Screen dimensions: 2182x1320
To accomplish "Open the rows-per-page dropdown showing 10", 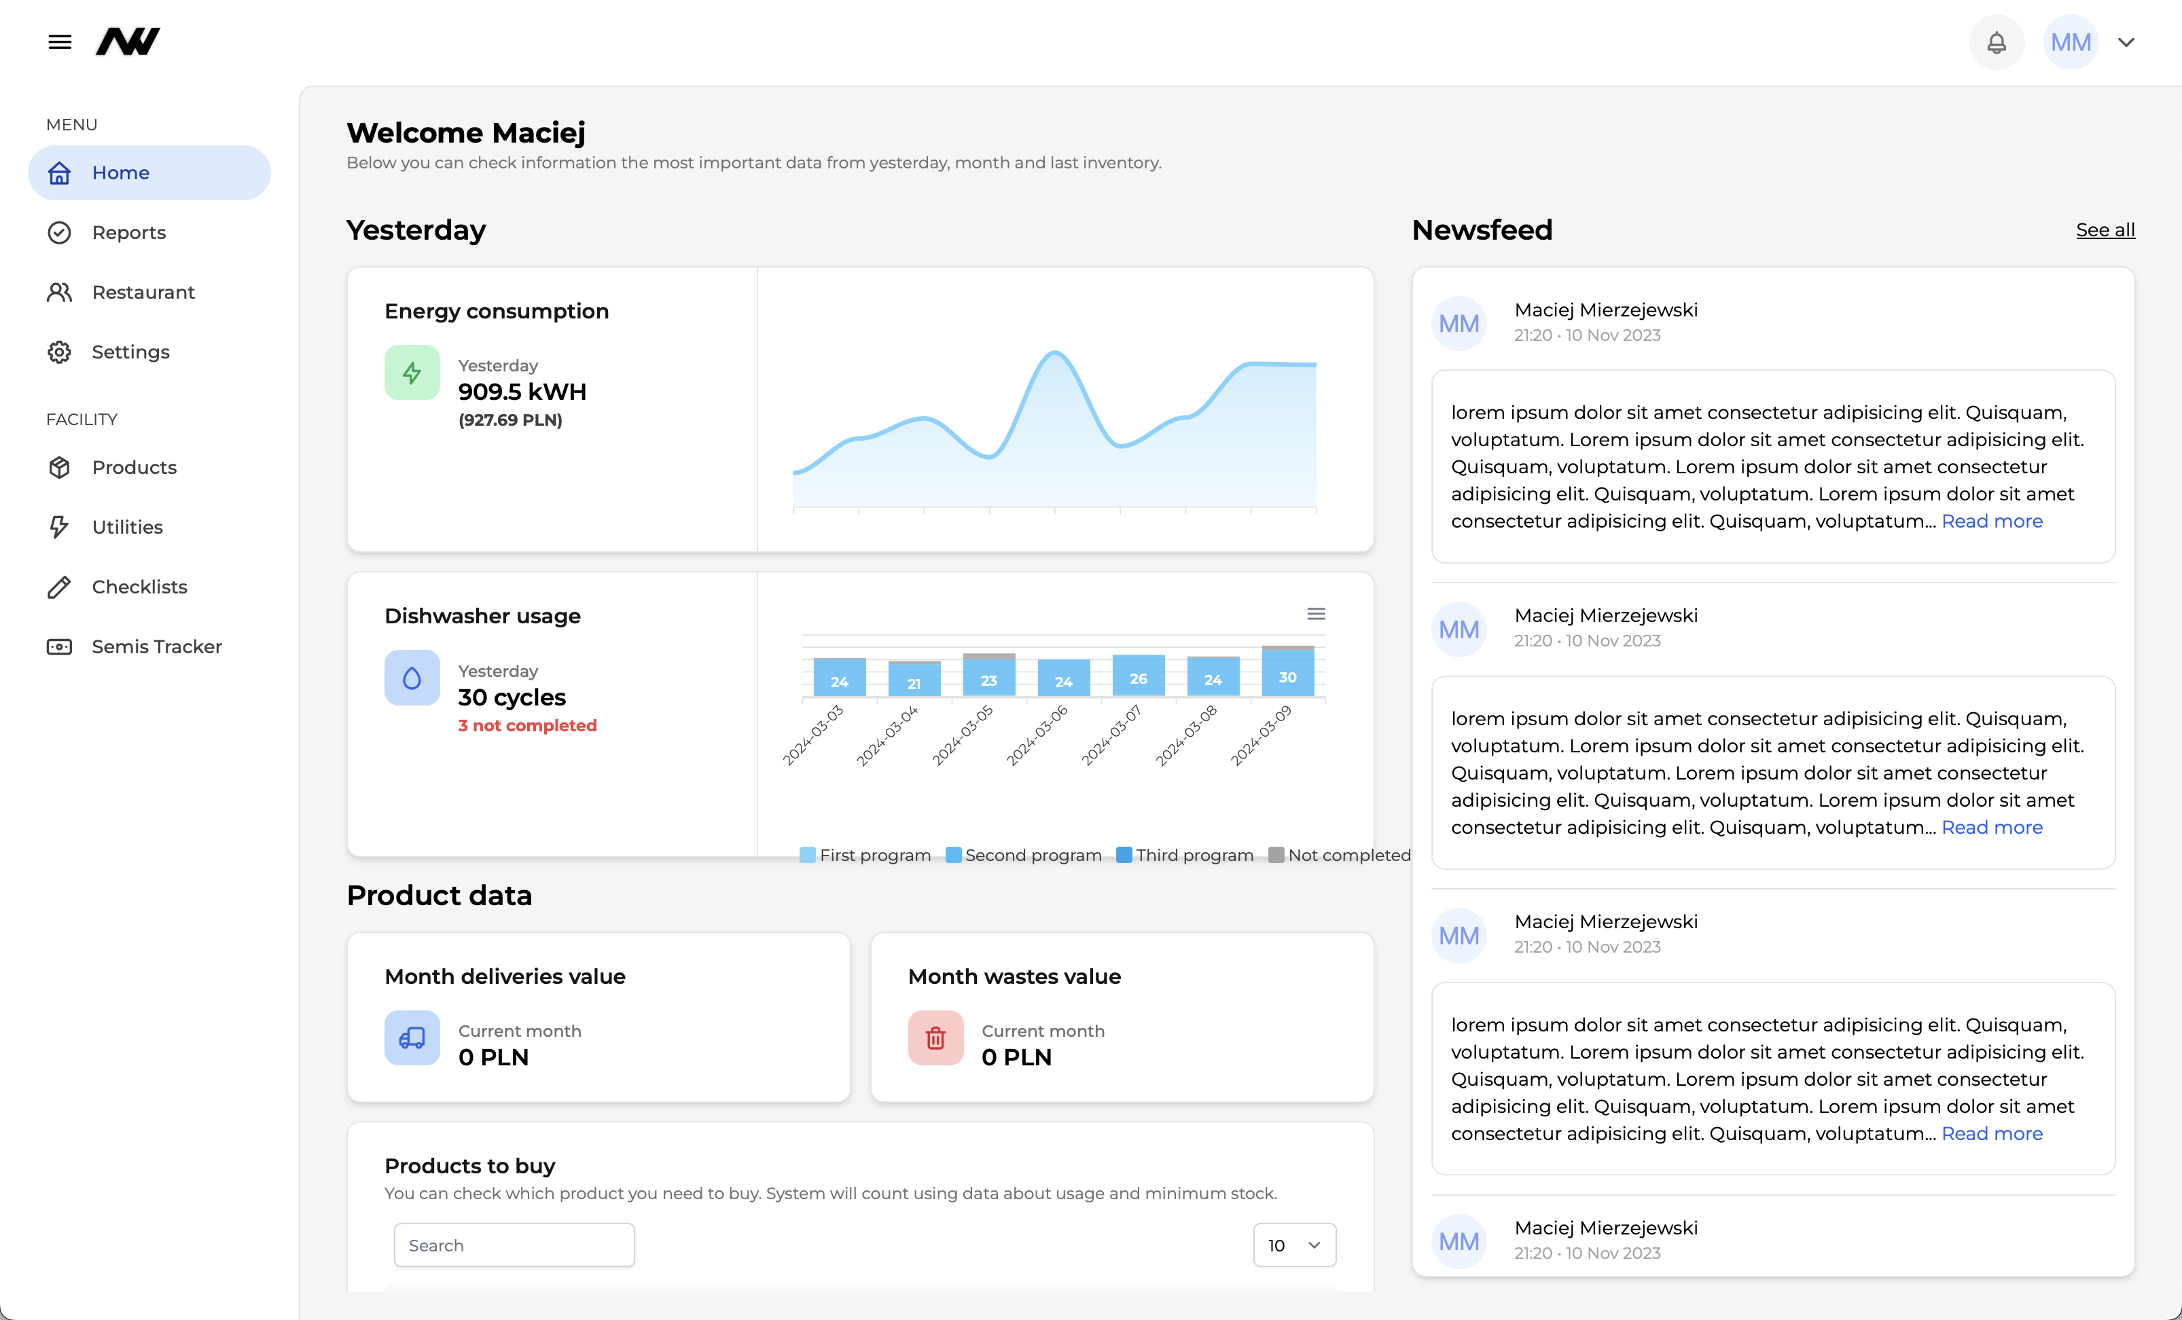I will point(1294,1245).
